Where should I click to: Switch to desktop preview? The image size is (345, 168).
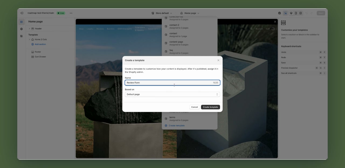[x=291, y=13]
